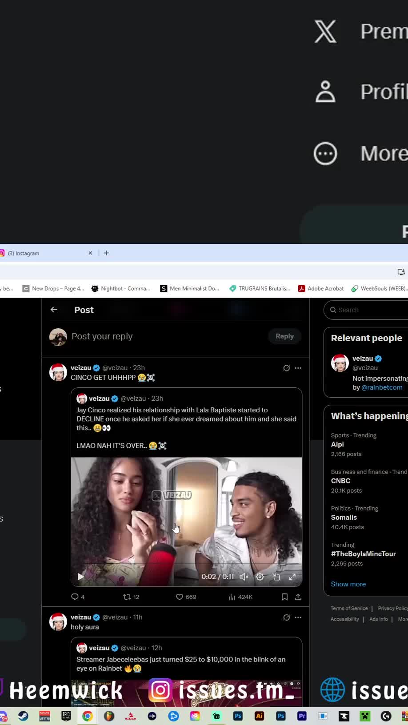
Task: Go back using the arrow beside Post
Action: [x=54, y=310]
